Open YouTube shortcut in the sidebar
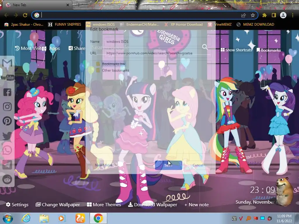This screenshot has width=299, height=224. tap(7, 78)
